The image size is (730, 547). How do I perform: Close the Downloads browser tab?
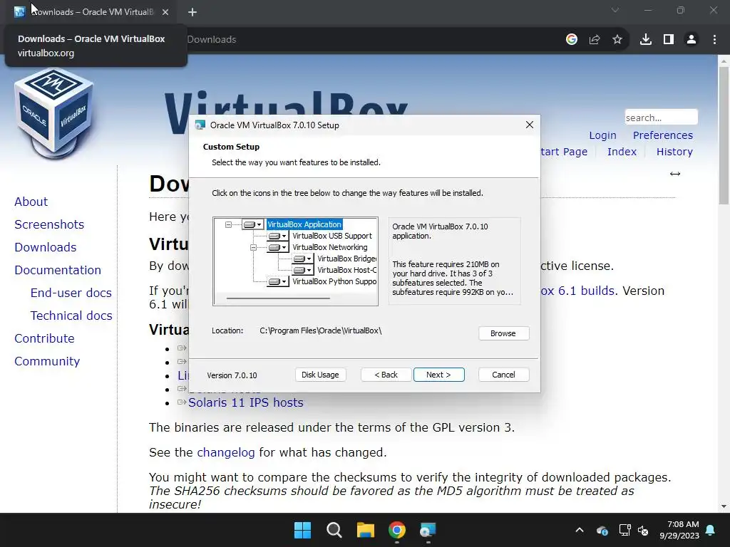165,12
